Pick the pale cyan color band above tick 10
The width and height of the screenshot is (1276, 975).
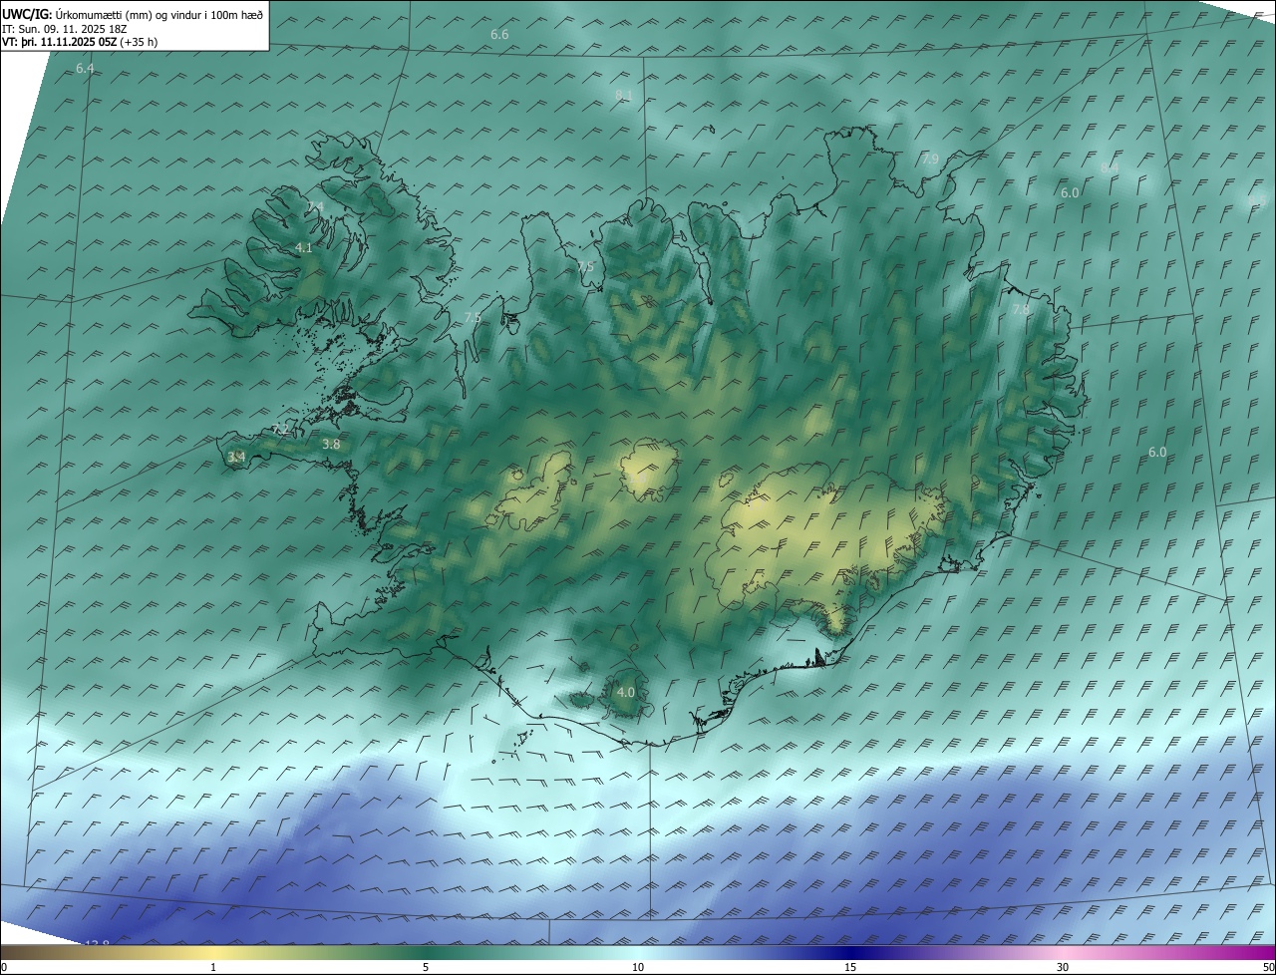(x=638, y=952)
